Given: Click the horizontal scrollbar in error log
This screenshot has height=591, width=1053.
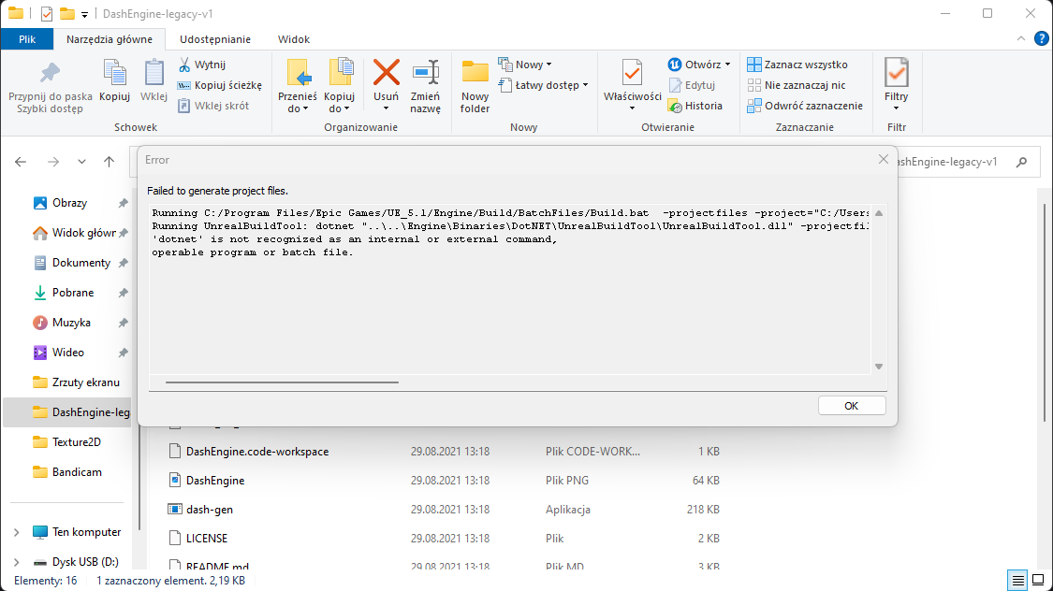Looking at the screenshot, I should coord(282,382).
